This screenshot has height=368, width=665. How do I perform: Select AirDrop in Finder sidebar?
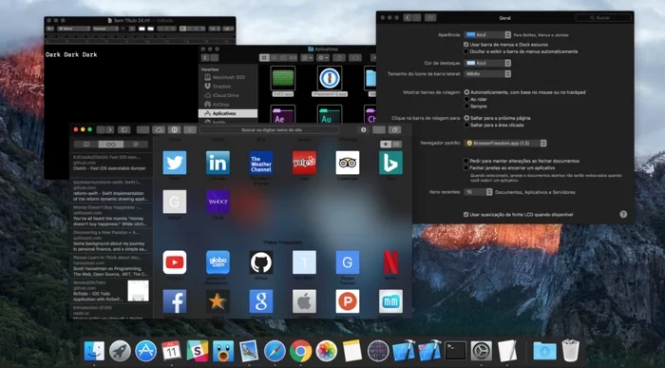[229, 104]
